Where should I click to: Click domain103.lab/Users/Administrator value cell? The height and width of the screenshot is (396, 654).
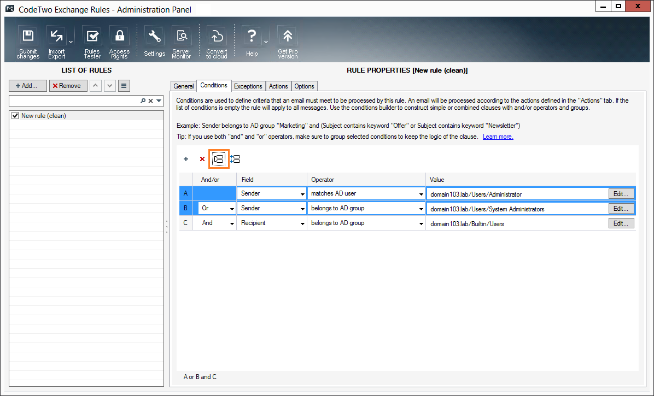coord(517,194)
